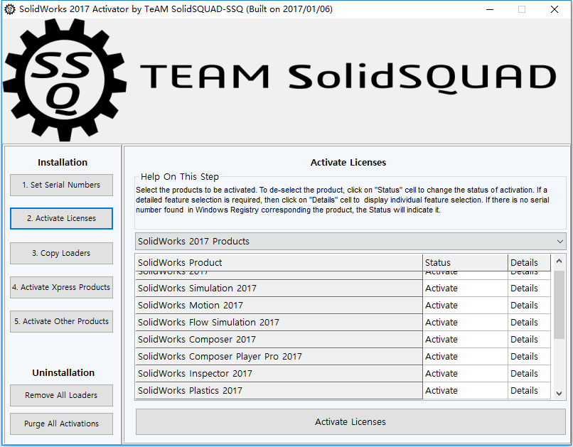This screenshot has height=447, width=573.
Task: Select the SolidWorks Motion 2017 product row
Action: (x=279, y=306)
